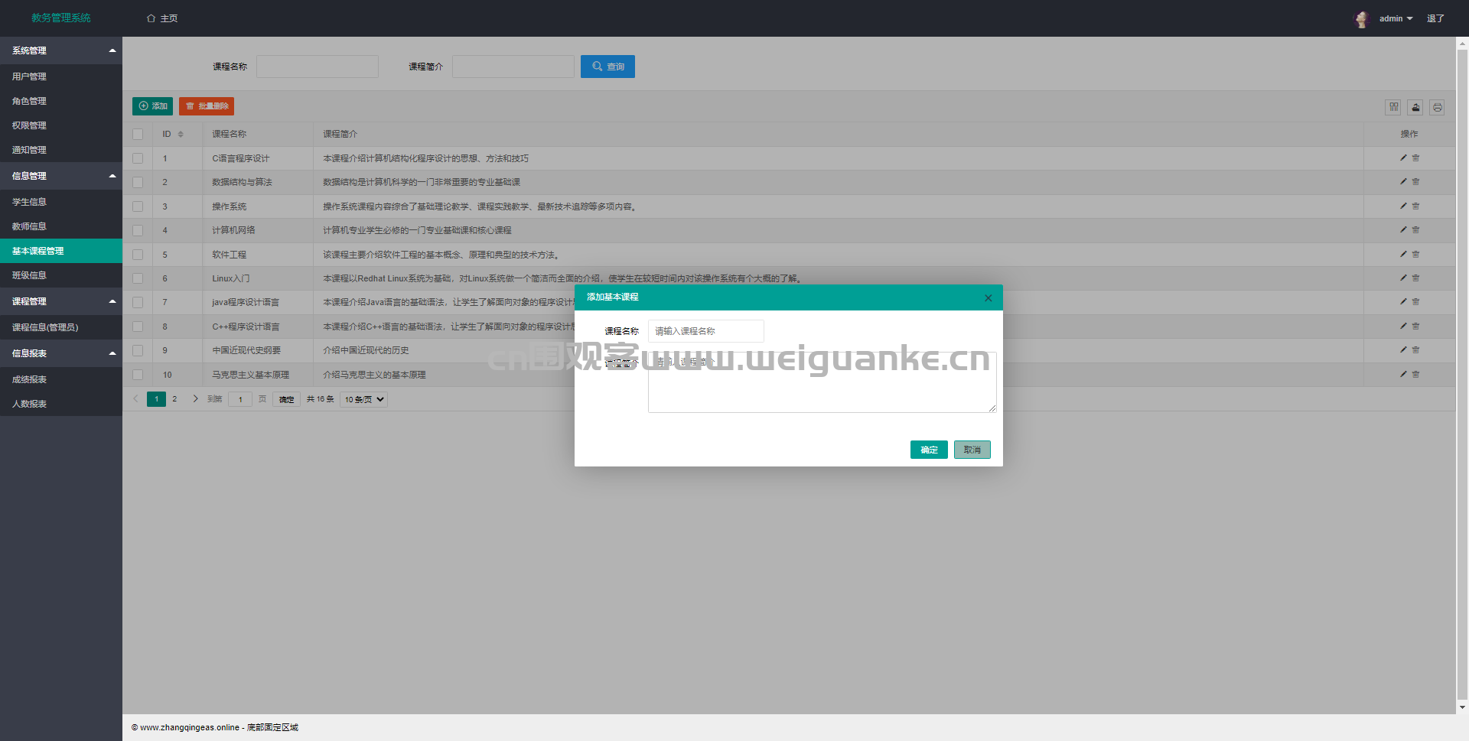Click the 课程名称 input in the dialog

[x=705, y=331]
